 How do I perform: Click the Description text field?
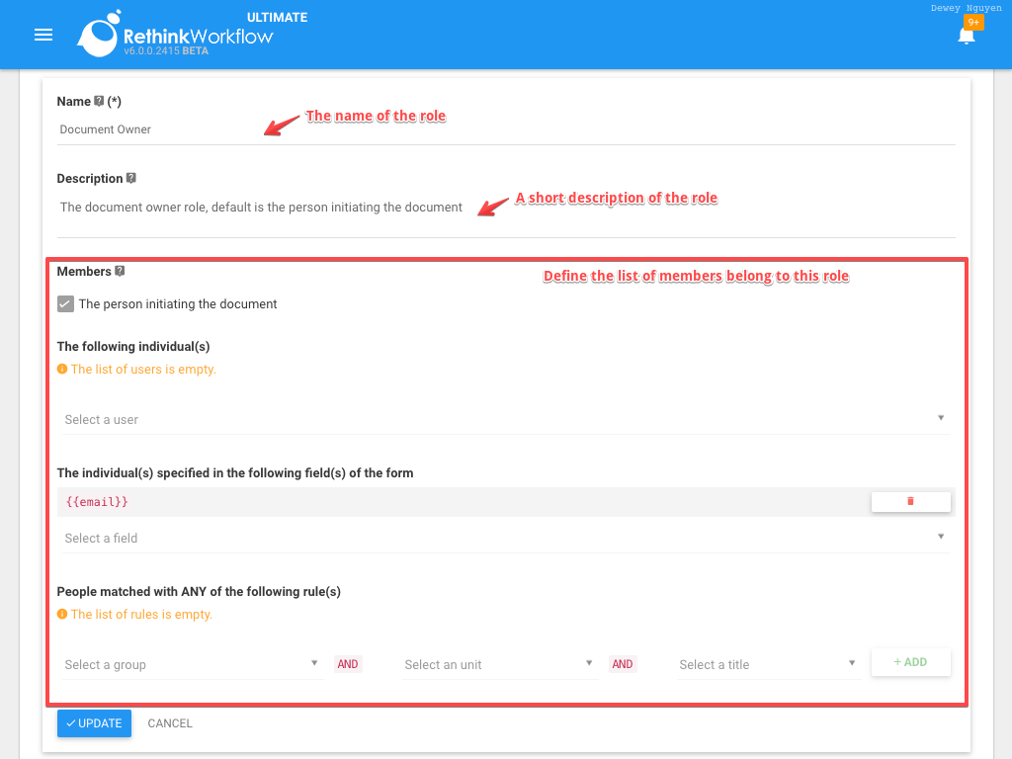[296, 207]
